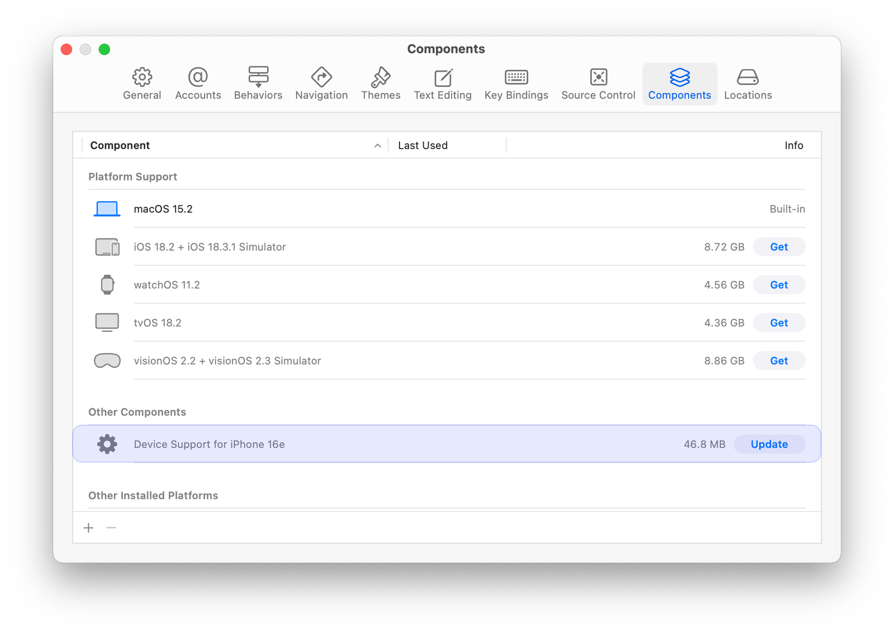Viewport: 894px width, 633px height.
Task: Open the Source Control settings
Action: (x=598, y=84)
